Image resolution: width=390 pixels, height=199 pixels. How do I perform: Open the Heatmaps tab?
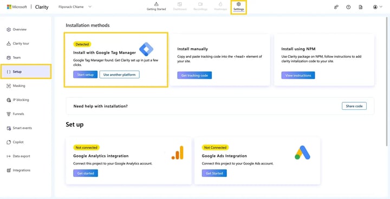point(220,6)
